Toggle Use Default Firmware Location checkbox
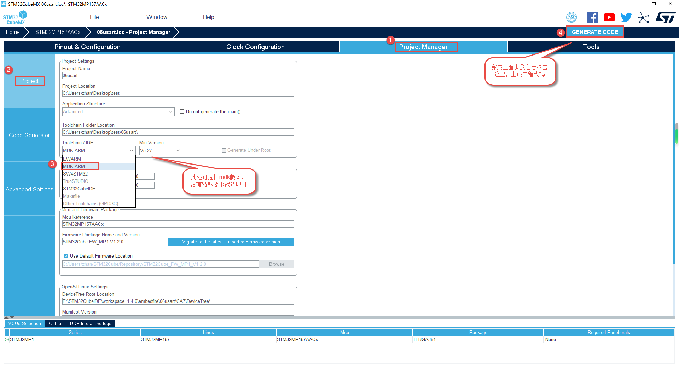 (x=66, y=256)
